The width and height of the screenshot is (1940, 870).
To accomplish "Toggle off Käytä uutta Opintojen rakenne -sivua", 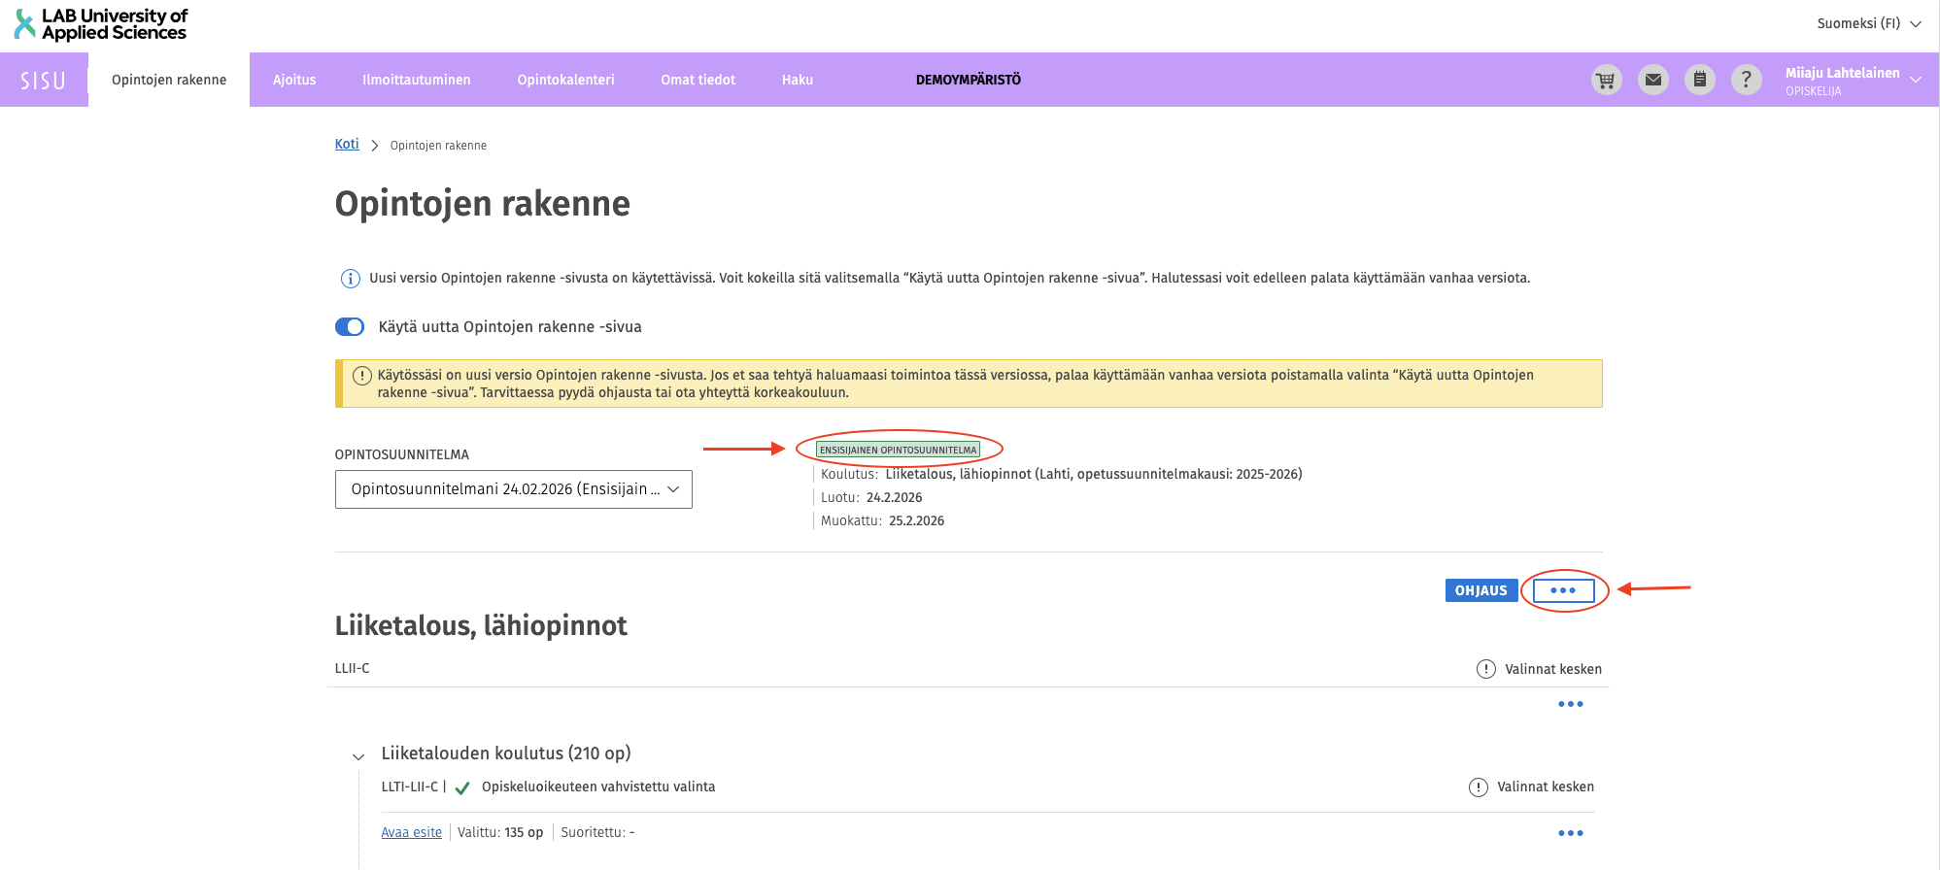I will [350, 327].
